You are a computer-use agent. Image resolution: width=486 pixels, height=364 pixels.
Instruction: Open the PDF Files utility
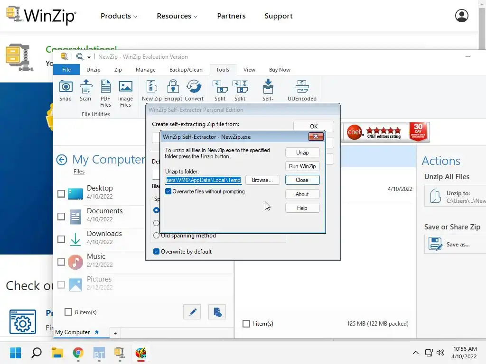pos(105,86)
